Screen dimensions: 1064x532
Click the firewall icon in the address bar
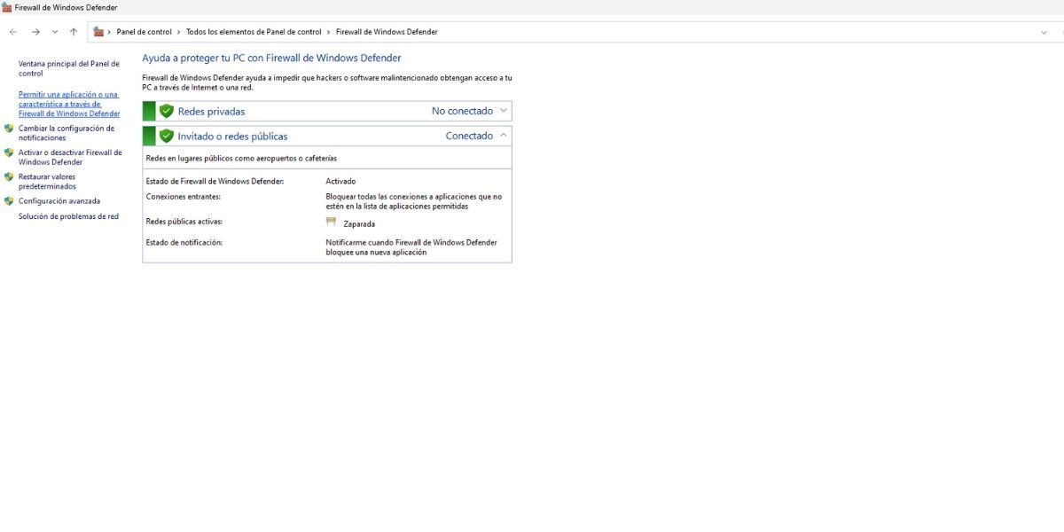pyautogui.click(x=98, y=32)
